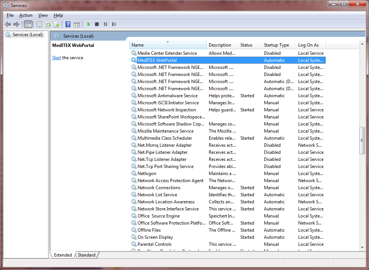Restart the service using toolbar restart icon
This screenshot has height=270, width=369.
tap(114, 24)
